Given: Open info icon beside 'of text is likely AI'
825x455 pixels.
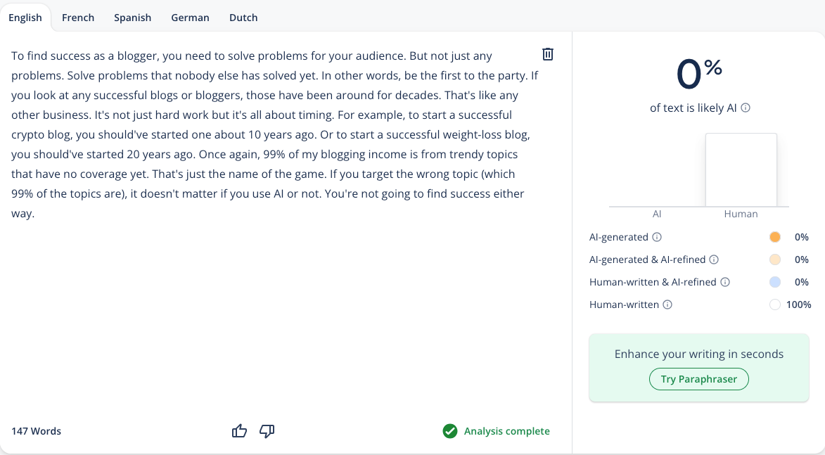Looking at the screenshot, I should 746,108.
